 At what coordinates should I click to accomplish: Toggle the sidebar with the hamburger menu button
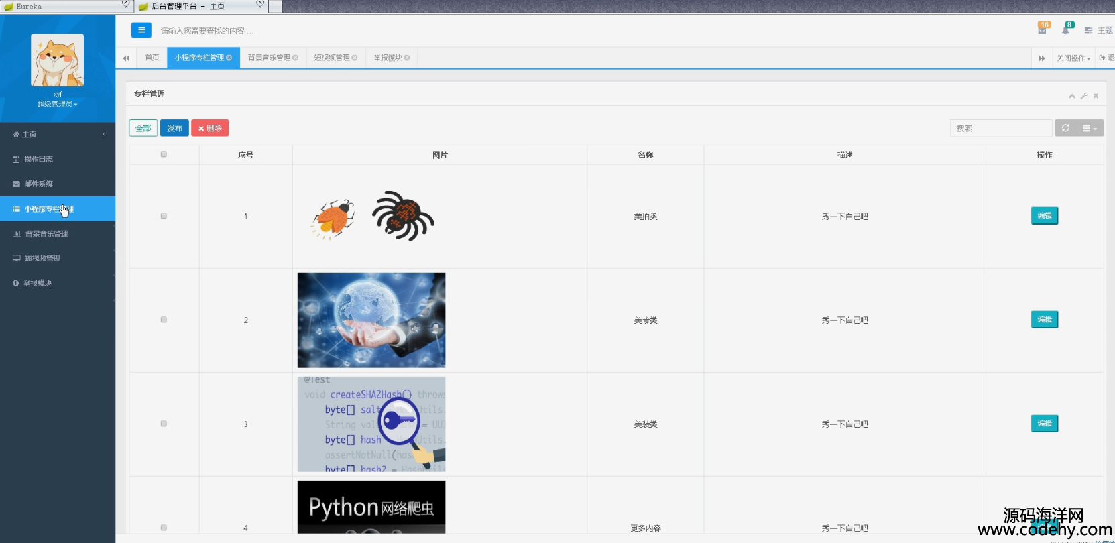point(141,30)
